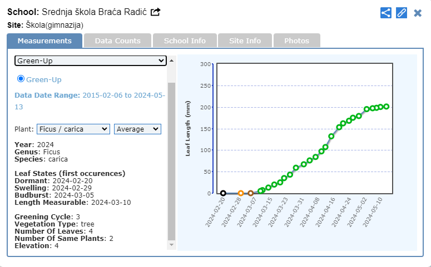Select the Green-Up radio button

pyautogui.click(x=21, y=79)
